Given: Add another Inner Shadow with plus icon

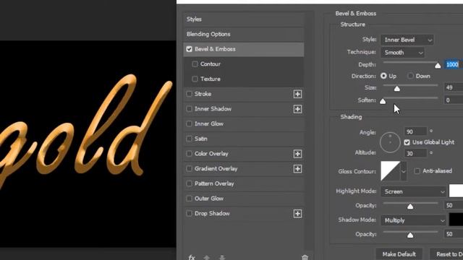Looking at the screenshot, I should tap(297, 109).
